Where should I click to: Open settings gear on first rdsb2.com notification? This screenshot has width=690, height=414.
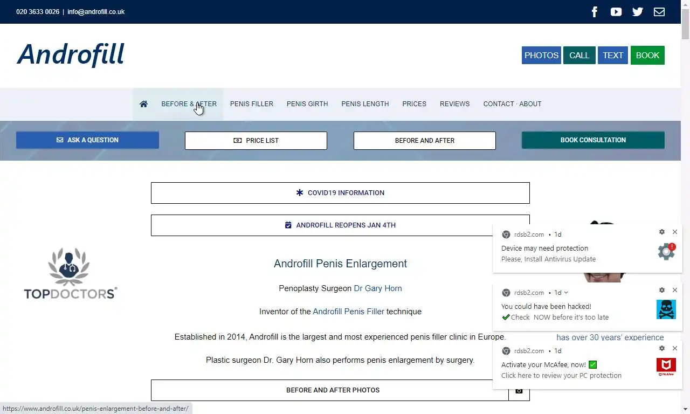point(662,232)
